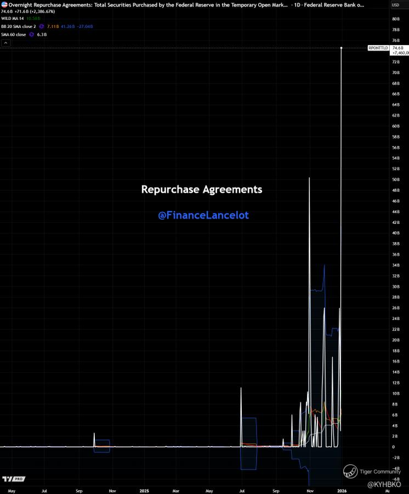409x494 pixels.
Task: Click the Repurchase Agreements text annotation
Action: pos(202,189)
